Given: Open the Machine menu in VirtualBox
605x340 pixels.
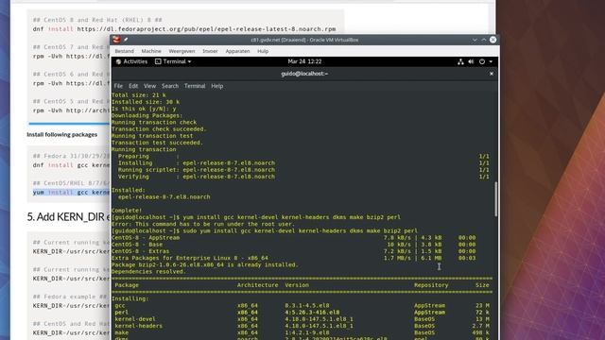Looking at the screenshot, I should click(151, 51).
